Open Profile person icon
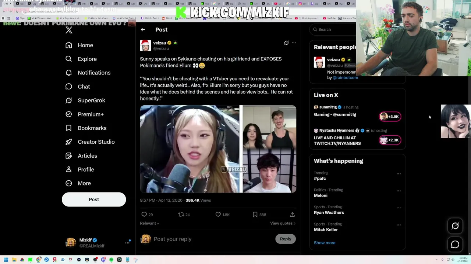471x264 pixels. pyautogui.click(x=68, y=169)
